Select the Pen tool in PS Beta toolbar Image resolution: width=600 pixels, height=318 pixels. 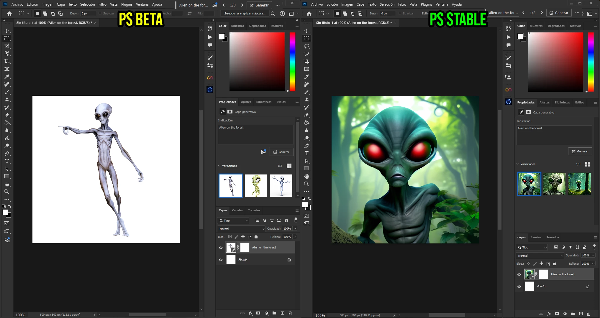click(7, 153)
